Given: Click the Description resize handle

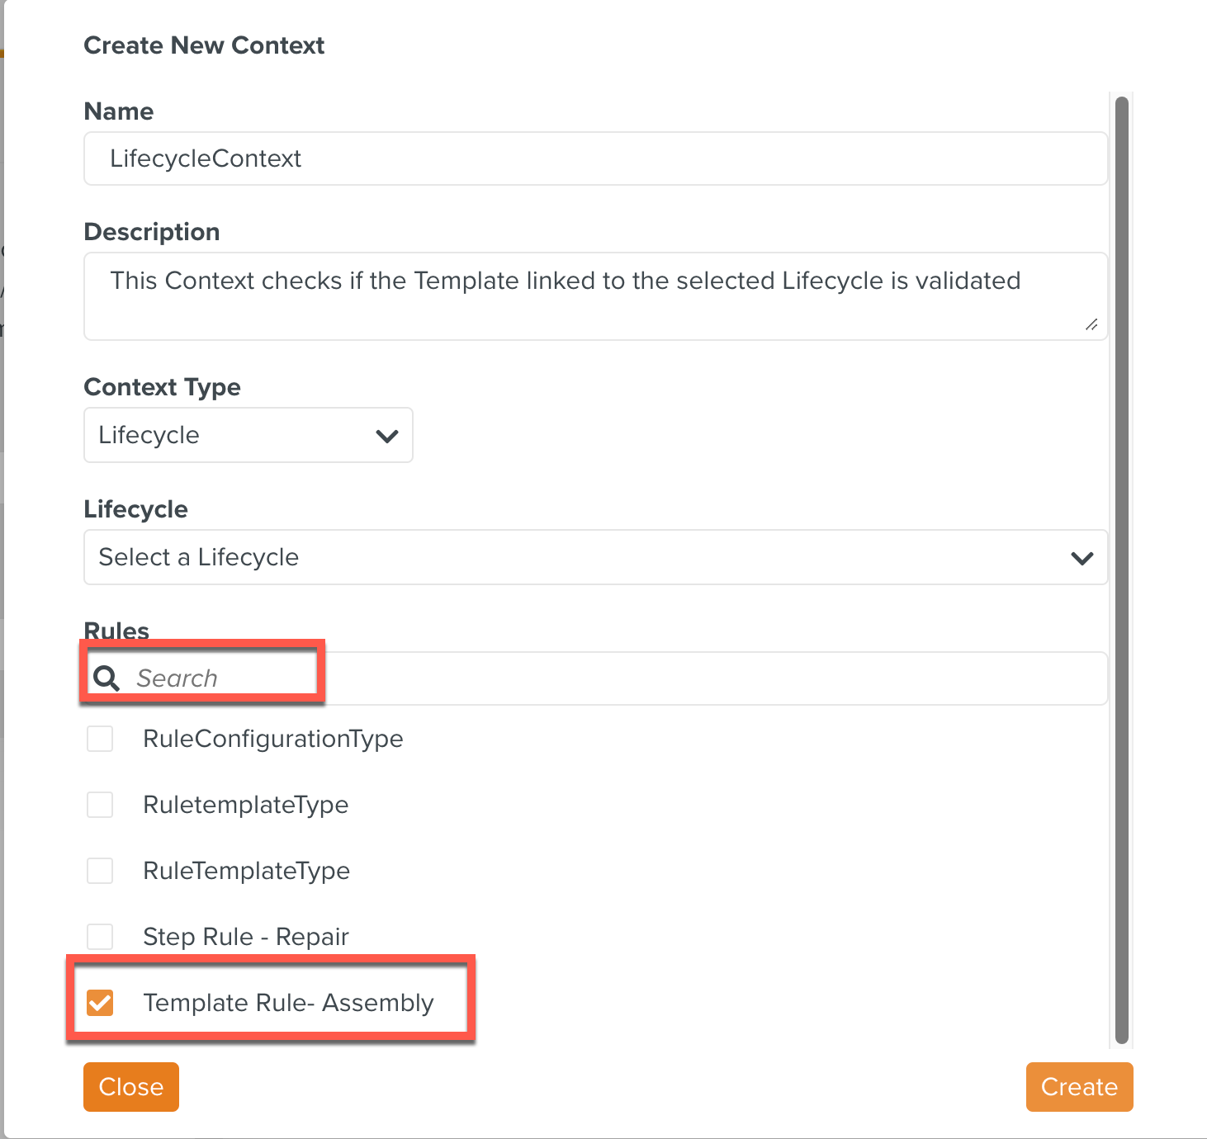Looking at the screenshot, I should pyautogui.click(x=1091, y=325).
